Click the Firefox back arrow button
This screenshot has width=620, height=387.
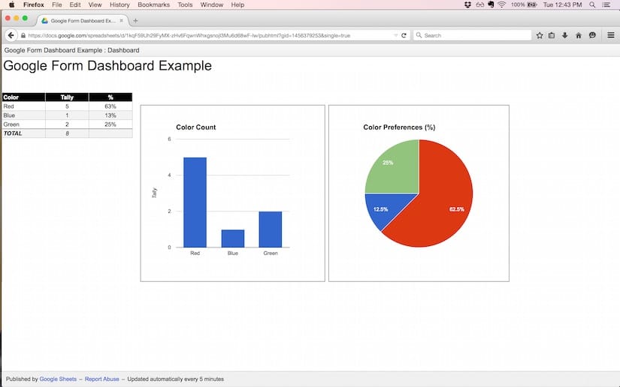[x=11, y=35]
